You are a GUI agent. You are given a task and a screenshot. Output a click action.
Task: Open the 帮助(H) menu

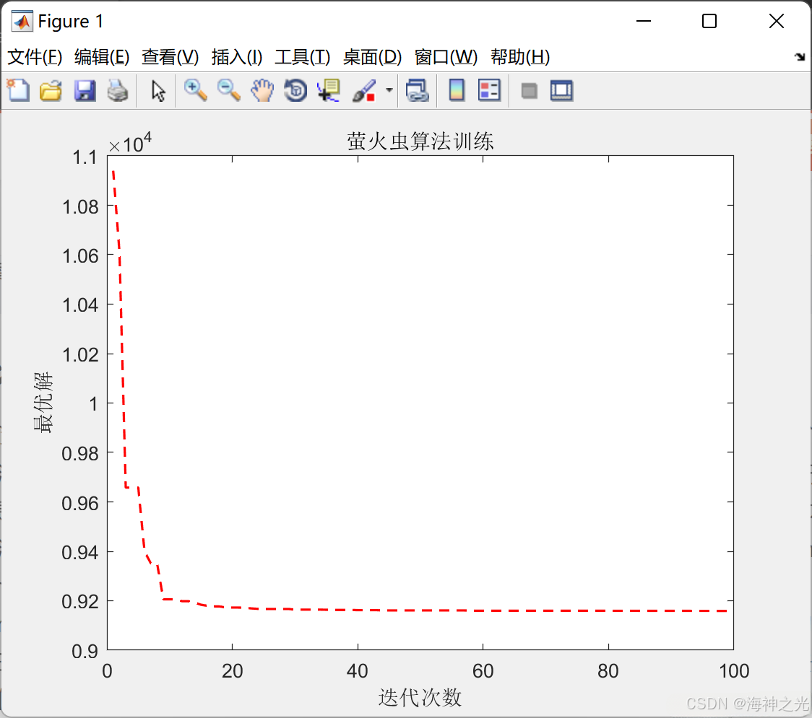(x=520, y=57)
